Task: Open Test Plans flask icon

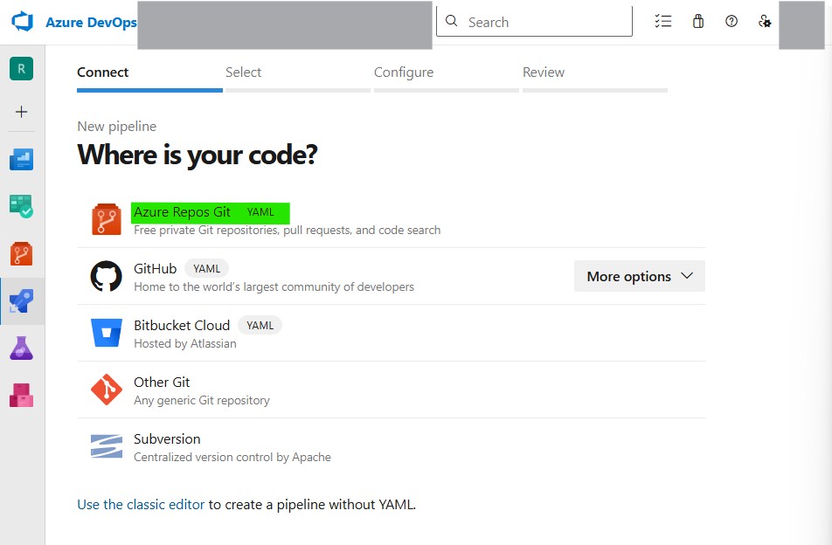Action: (x=21, y=348)
